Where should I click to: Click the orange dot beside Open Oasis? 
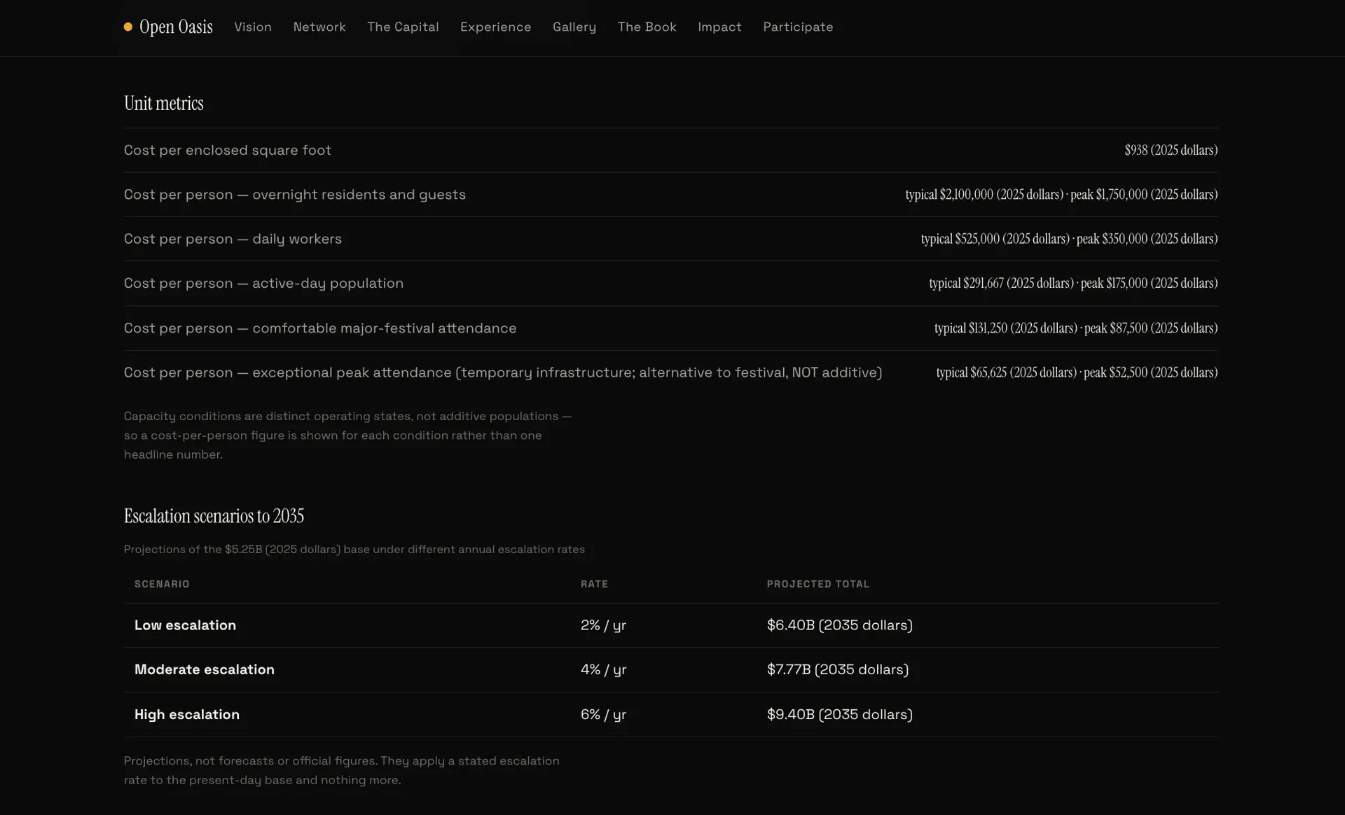pyautogui.click(x=128, y=27)
